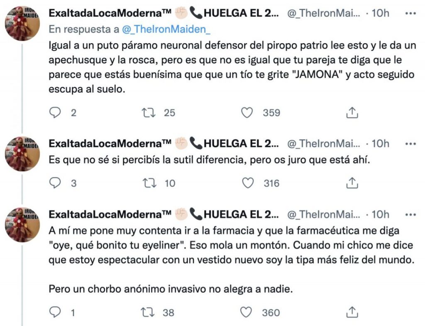The width and height of the screenshot is (425, 326).
Task: Like the tweet with 360 likes
Action: coord(247,312)
